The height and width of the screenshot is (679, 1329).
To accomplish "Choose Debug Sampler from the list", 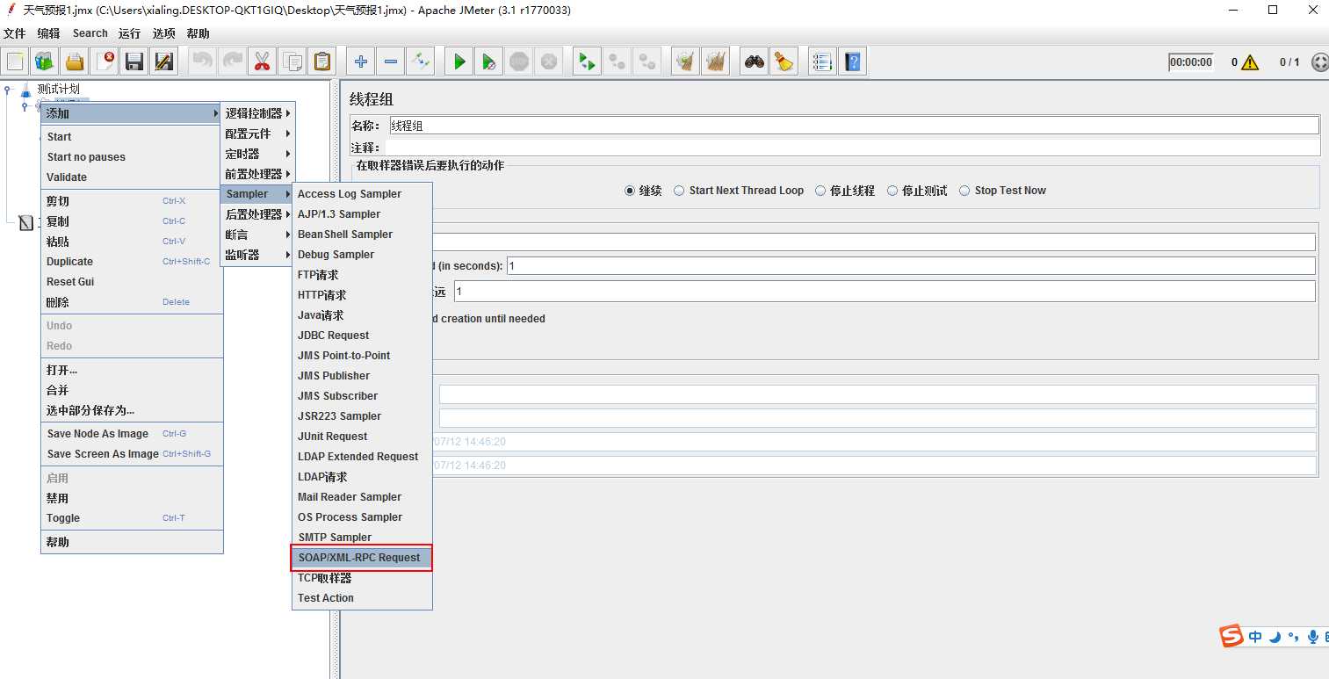I will pyautogui.click(x=362, y=255).
